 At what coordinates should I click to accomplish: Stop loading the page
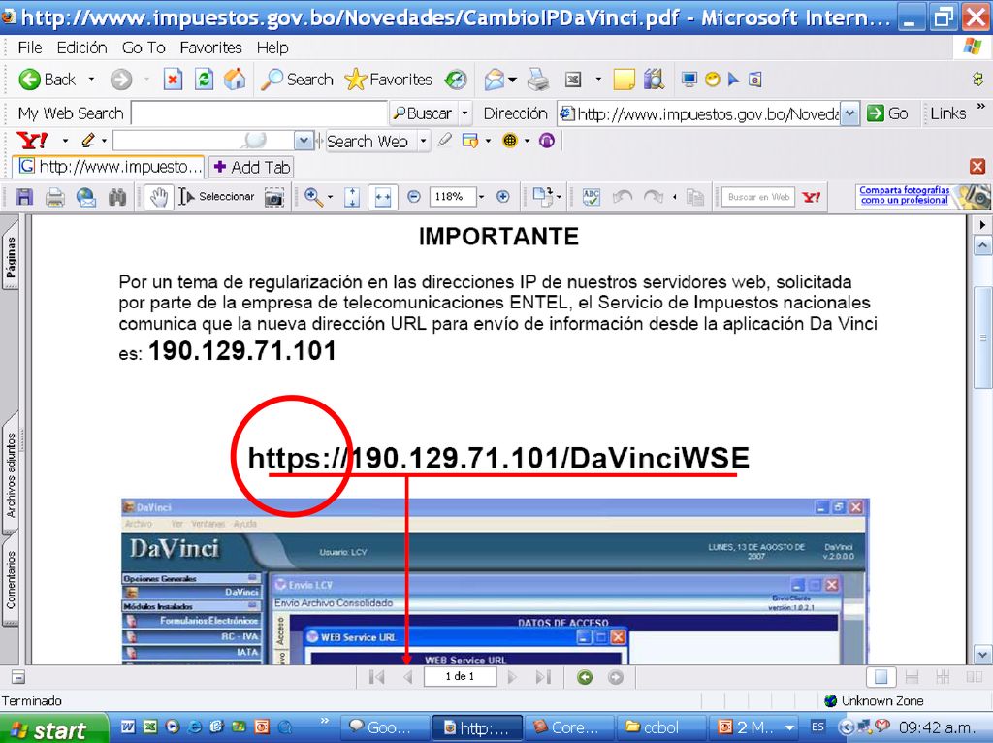(x=173, y=80)
